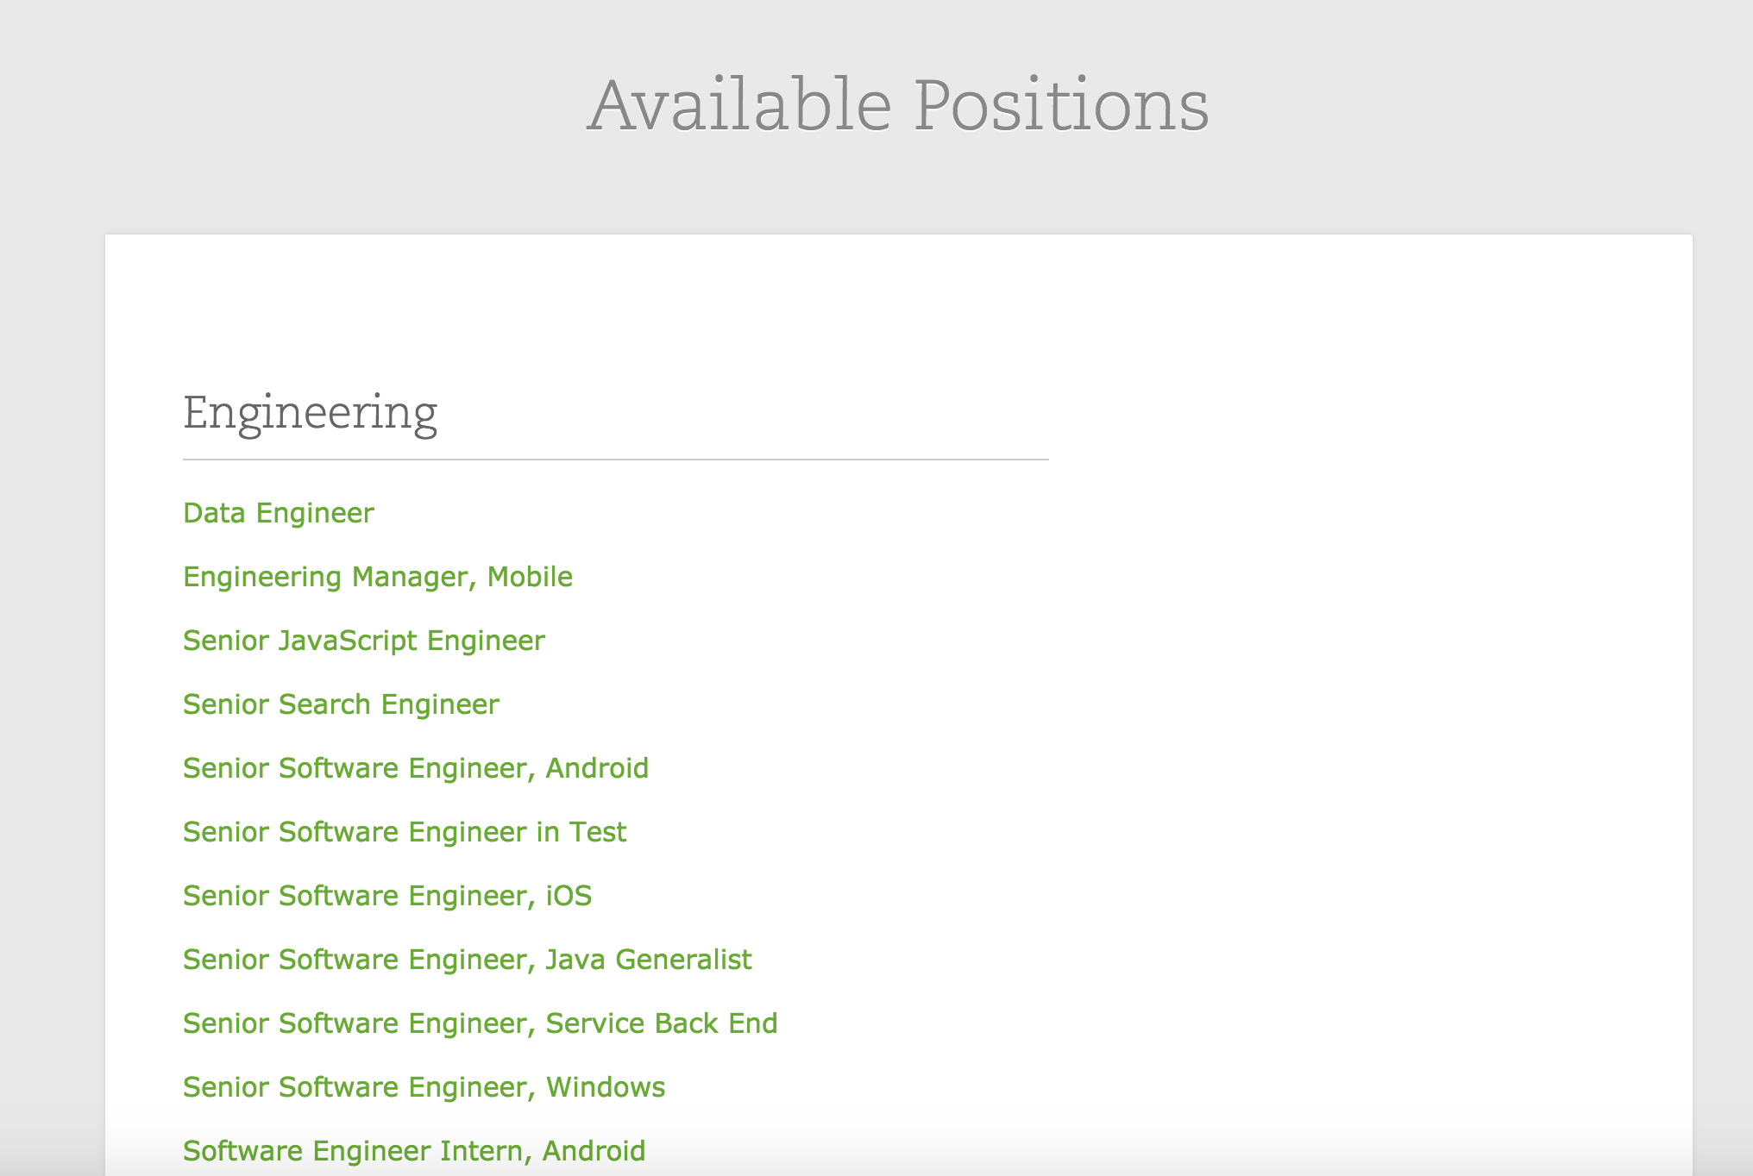Select the Senior JavaScript Engineer link
This screenshot has height=1176, width=1753.
[x=363, y=641]
